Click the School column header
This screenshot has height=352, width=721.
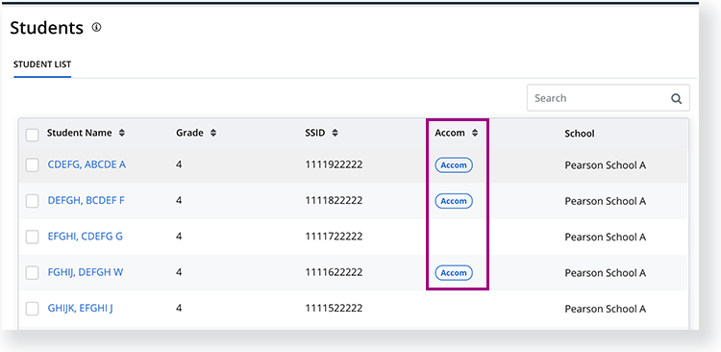point(580,134)
